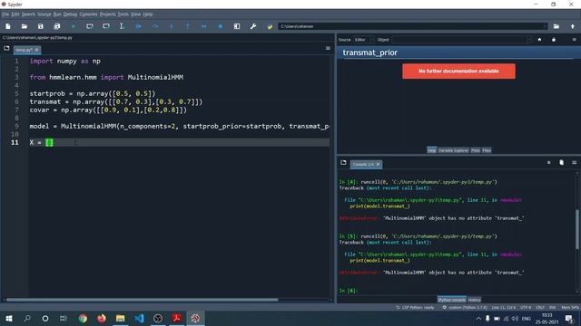Open Visual Studio Code from the taskbar
The image size is (581, 326).
tap(139, 318)
